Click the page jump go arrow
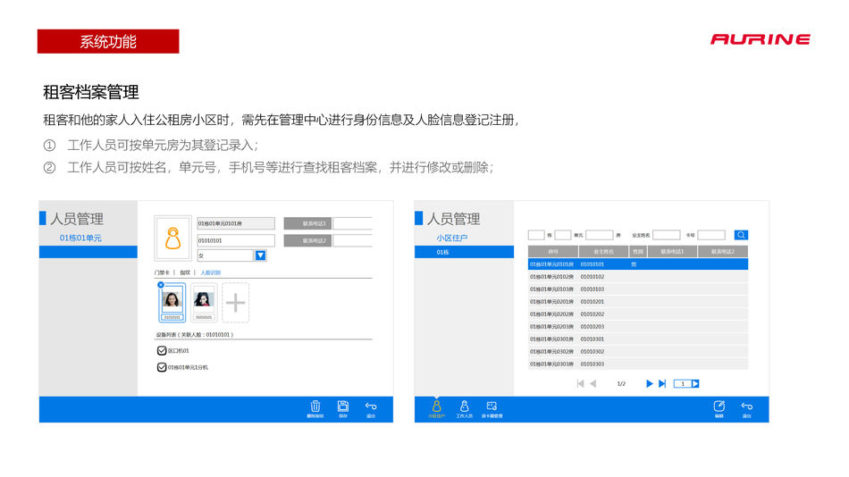Image resolution: width=849 pixels, height=477 pixels. pyautogui.click(x=695, y=383)
